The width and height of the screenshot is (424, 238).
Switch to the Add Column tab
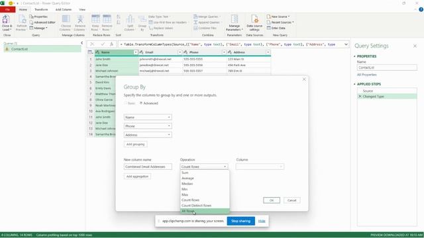point(64,9)
